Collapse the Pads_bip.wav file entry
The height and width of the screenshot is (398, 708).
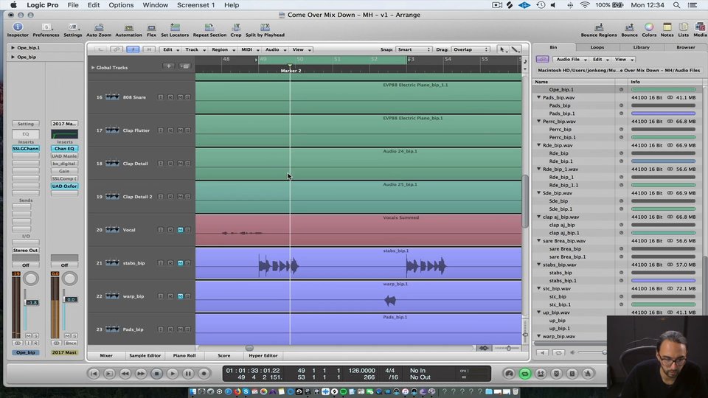click(538, 97)
